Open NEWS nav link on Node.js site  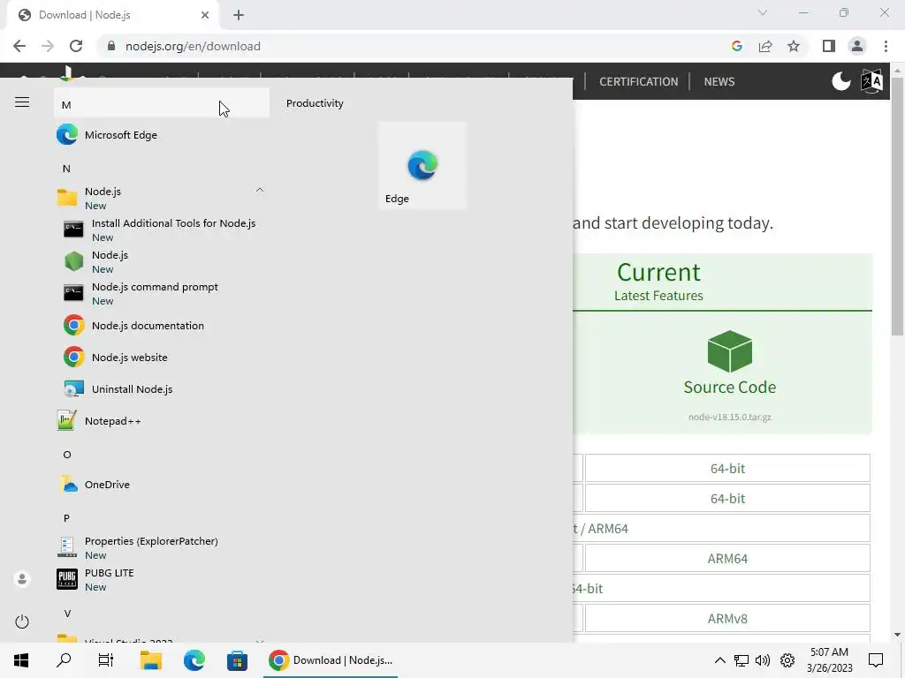pyautogui.click(x=719, y=81)
